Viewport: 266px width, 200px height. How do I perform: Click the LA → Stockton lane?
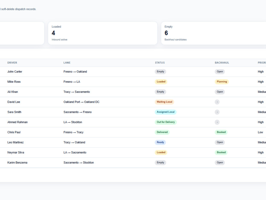point(73,122)
